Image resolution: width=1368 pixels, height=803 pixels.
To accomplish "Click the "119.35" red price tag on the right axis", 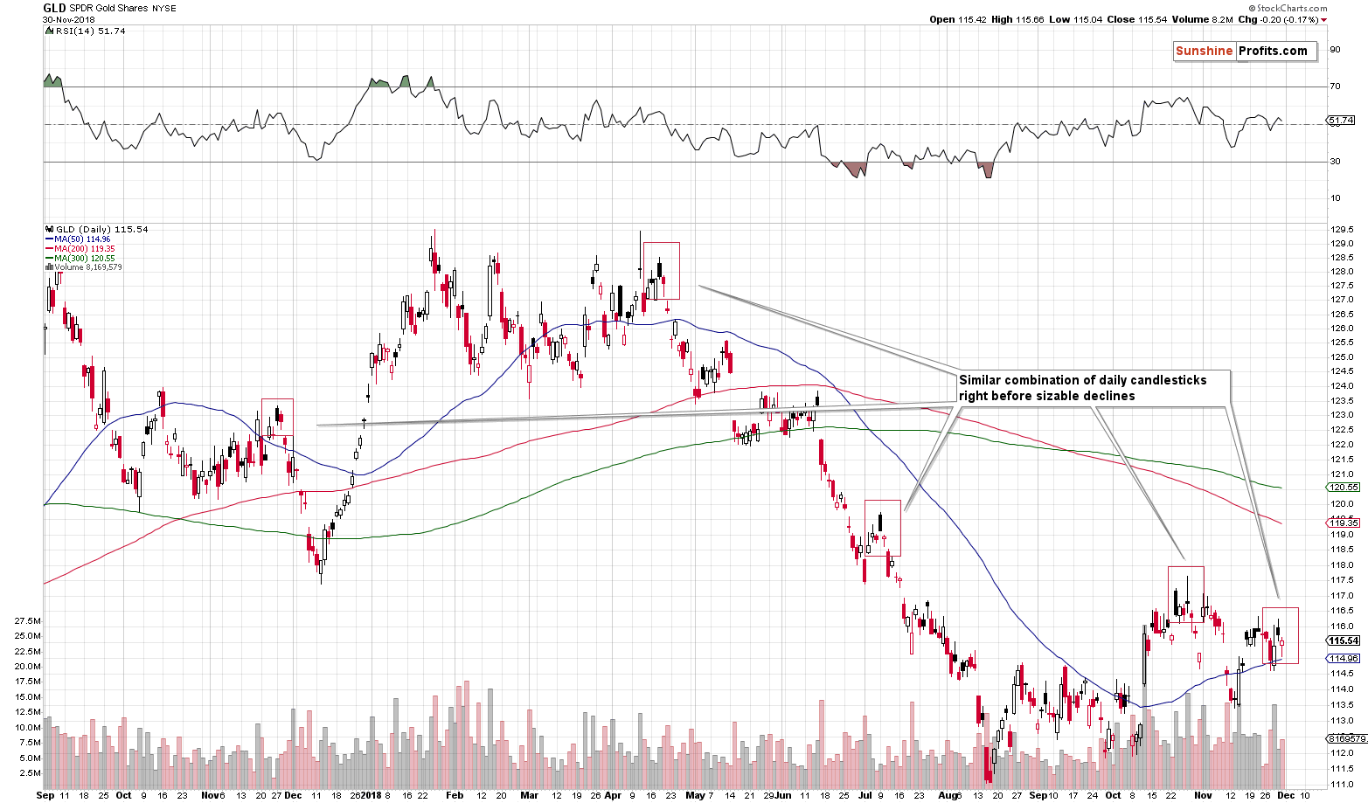I will (x=1343, y=523).
